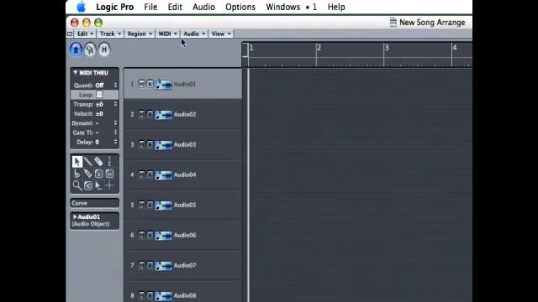This screenshot has width=538, height=302.
Task: Click the New Song Arrange document icon
Action: point(393,23)
